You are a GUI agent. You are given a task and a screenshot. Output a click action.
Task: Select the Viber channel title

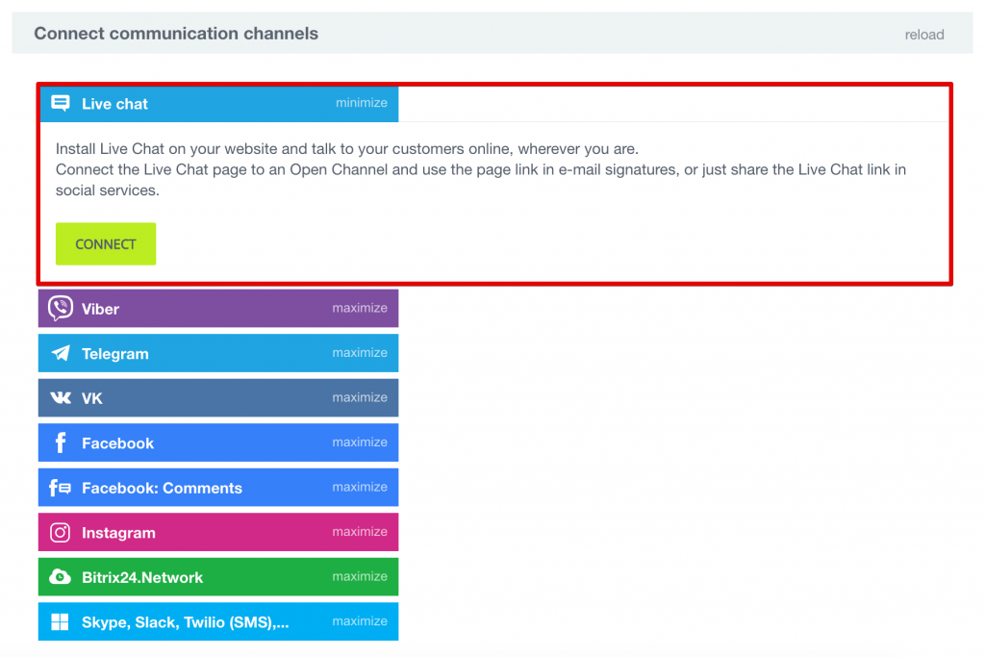[x=100, y=309]
